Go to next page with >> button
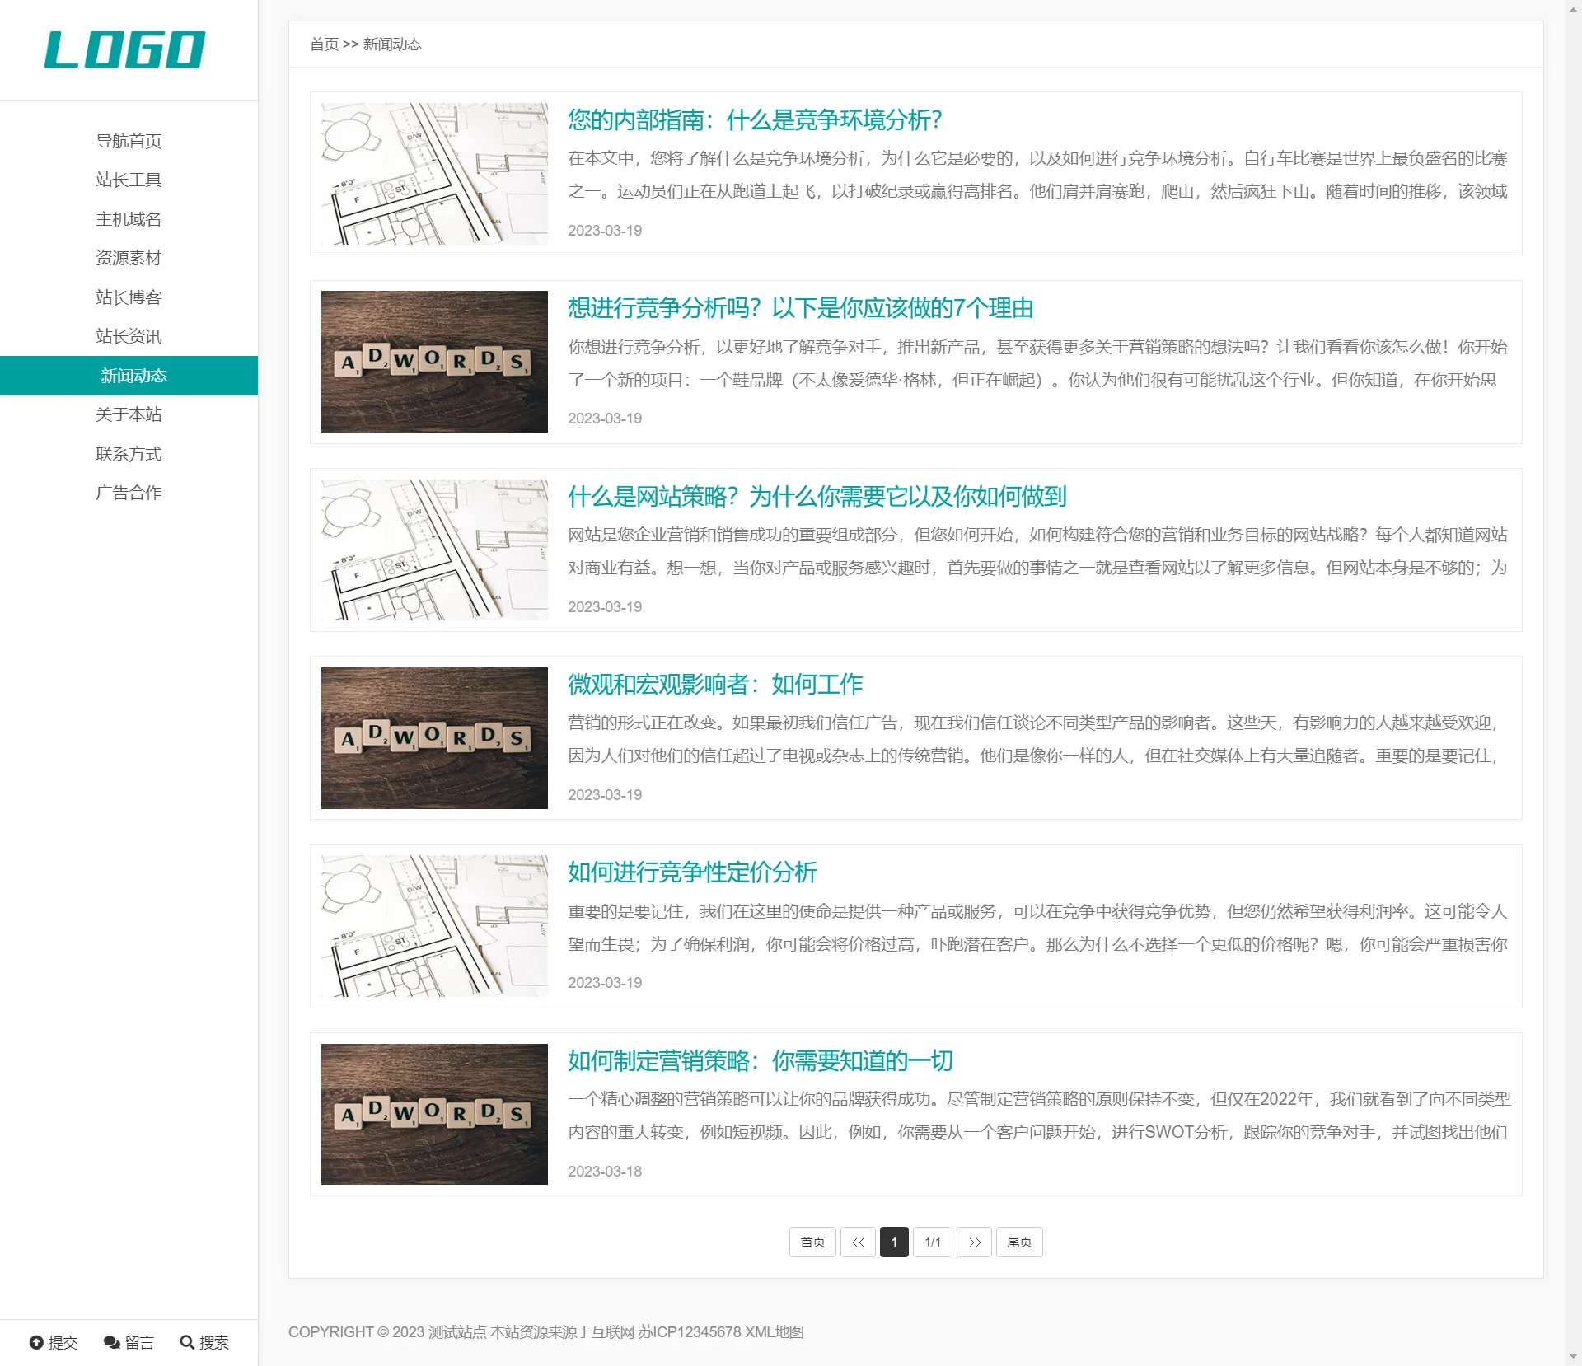 point(974,1242)
